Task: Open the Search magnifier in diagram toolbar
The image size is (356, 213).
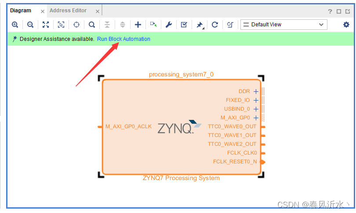Action: point(92,25)
